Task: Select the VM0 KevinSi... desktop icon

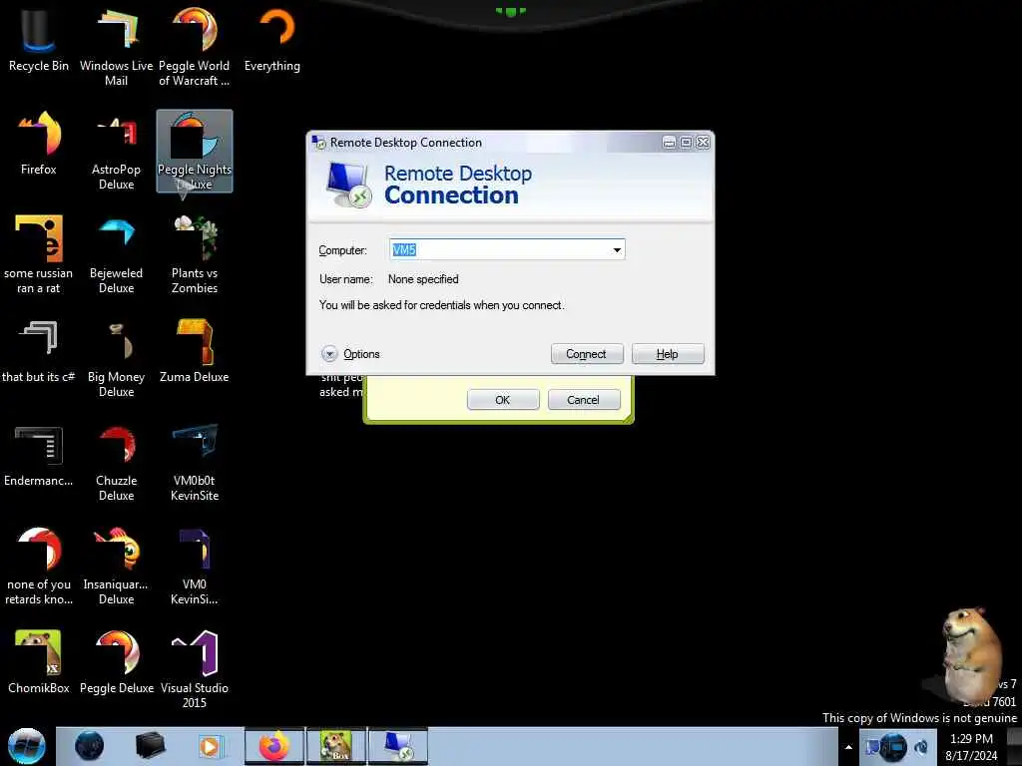Action: tap(195, 566)
